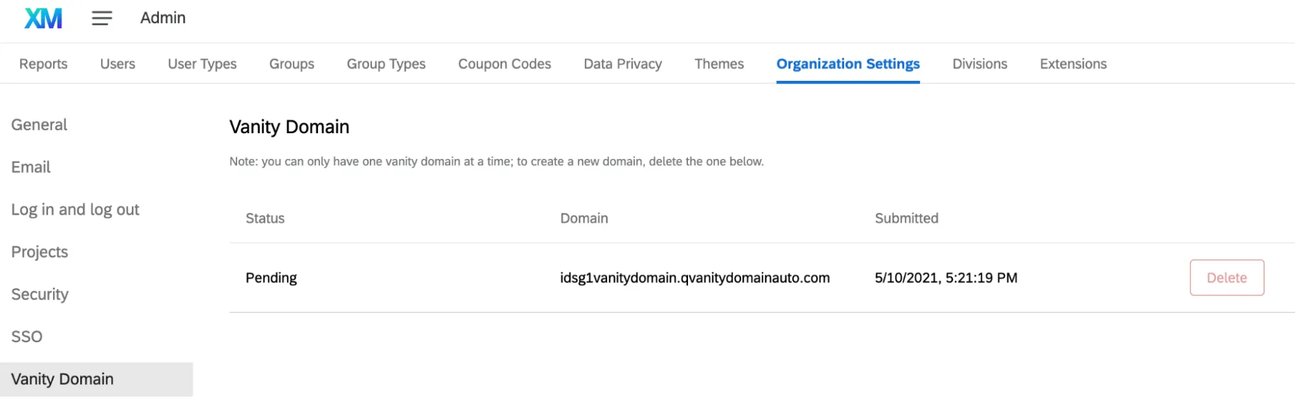Open the Data Privacy tab
The height and width of the screenshot is (412, 1295).
[x=621, y=64]
